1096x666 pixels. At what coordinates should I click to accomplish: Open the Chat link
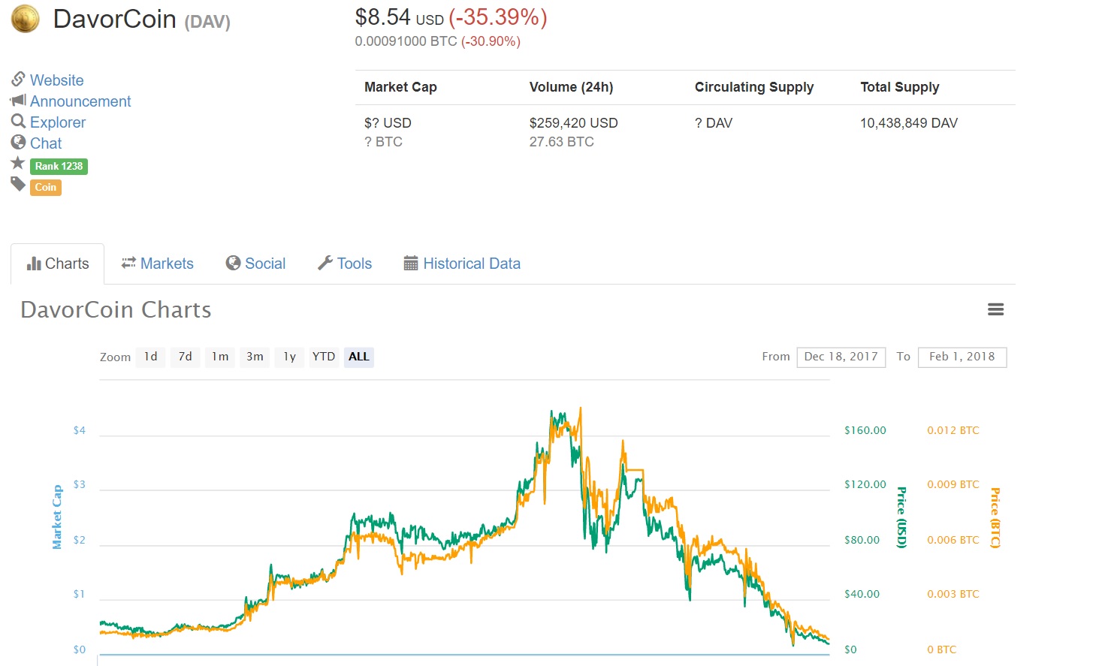[x=46, y=143]
